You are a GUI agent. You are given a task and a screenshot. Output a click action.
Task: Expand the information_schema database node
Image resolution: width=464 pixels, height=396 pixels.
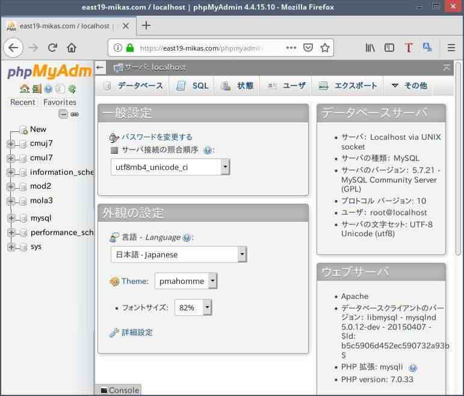11,172
